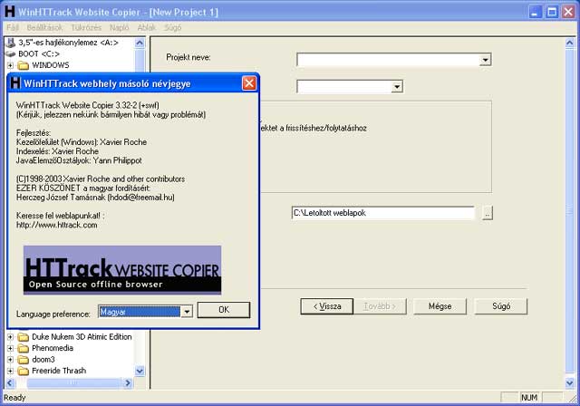Image resolution: width=580 pixels, height=406 pixels.
Task: Click the folder tree scroll right arrow
Action: (128, 383)
